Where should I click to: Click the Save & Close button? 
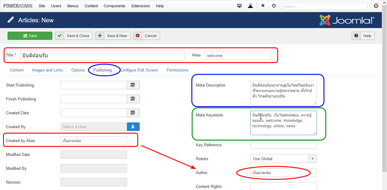tap(73, 36)
